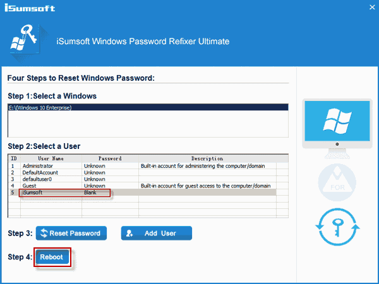Click the ID column header
This screenshot has height=284, width=379.
click(x=15, y=158)
